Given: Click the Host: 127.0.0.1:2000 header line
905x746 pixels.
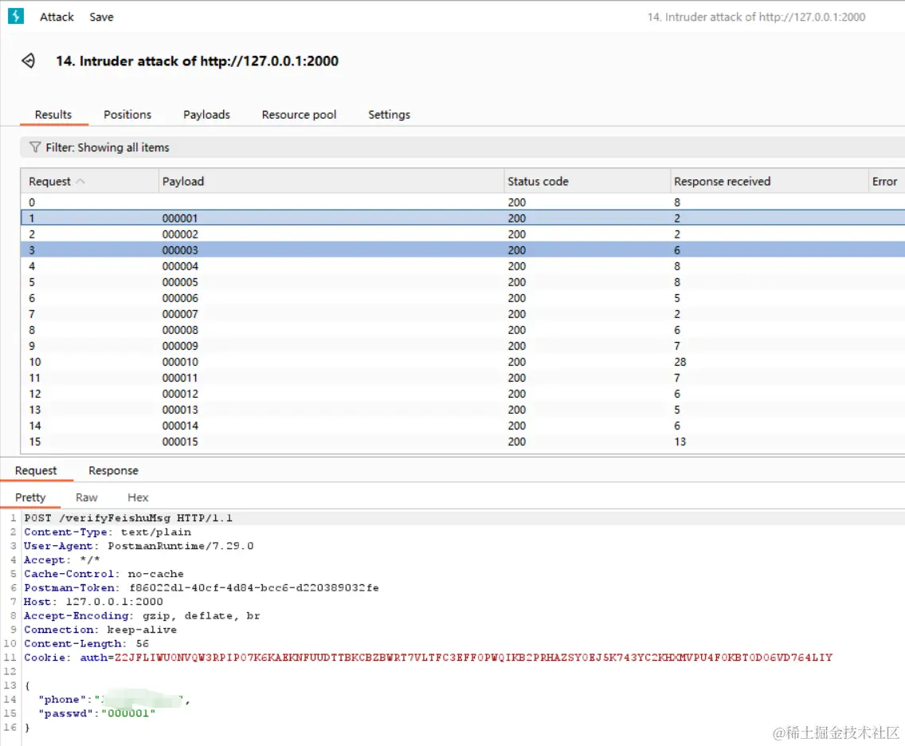Looking at the screenshot, I should [93, 602].
